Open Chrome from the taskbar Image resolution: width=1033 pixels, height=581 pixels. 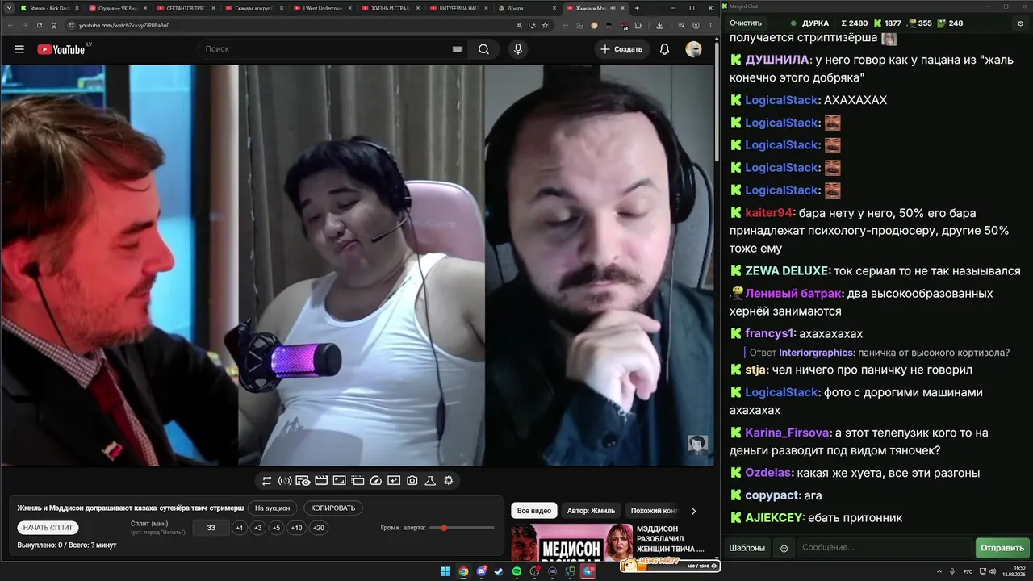[x=463, y=572]
